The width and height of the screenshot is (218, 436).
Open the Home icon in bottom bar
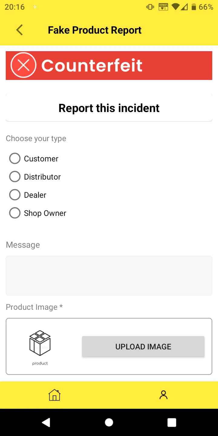point(54,395)
